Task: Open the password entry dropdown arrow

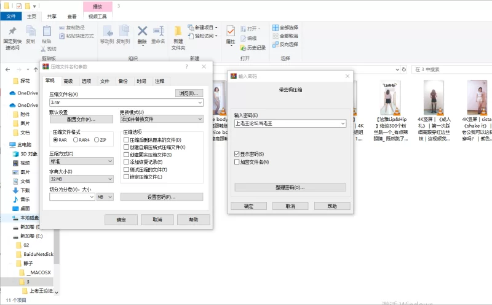Action: tap(343, 123)
